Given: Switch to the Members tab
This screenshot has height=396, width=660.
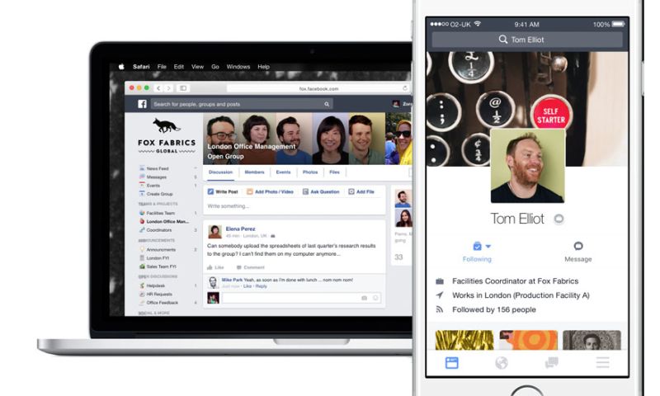Looking at the screenshot, I should (254, 172).
